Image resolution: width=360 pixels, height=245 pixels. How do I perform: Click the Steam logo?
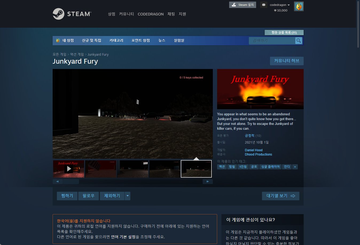72,14
